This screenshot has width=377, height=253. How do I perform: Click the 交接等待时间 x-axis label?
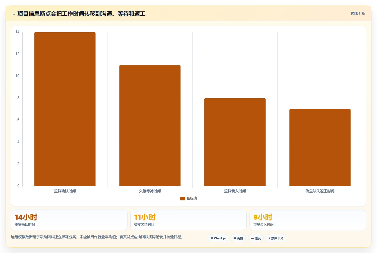[x=150, y=191]
